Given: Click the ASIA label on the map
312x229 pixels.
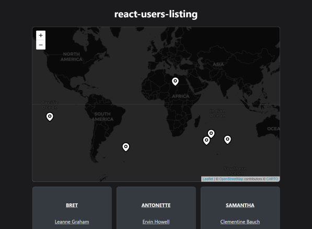Looking at the screenshot, I should 218,64.
